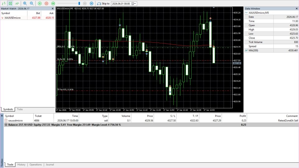Click the Profit column header
This screenshot has width=299, height=168.
pyautogui.click(x=234, y=116)
